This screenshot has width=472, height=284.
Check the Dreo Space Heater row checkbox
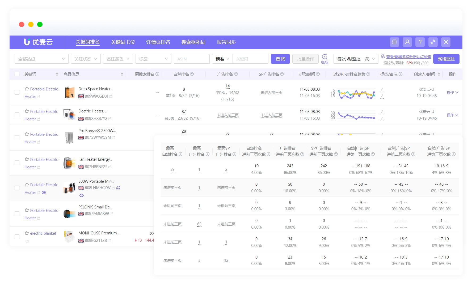(17, 92)
